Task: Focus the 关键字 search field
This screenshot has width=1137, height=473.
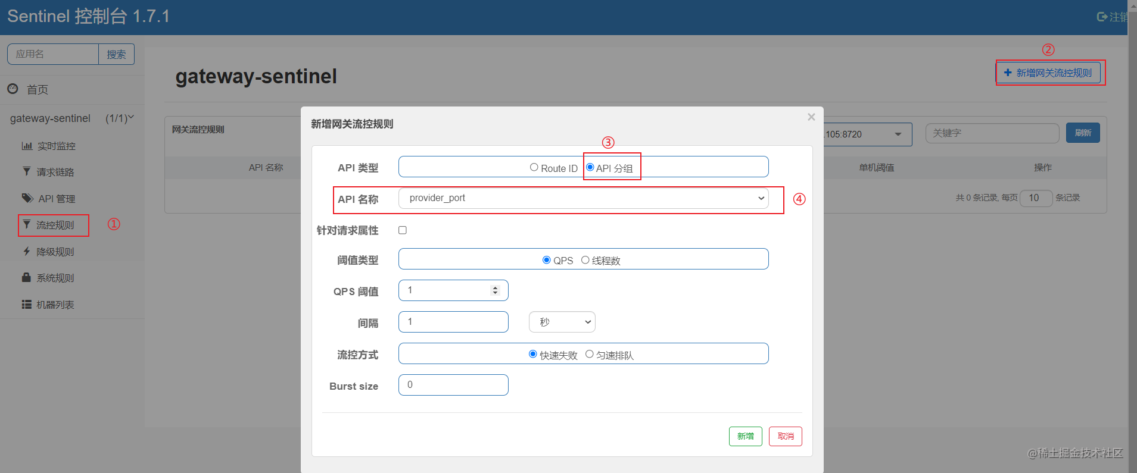Action: 992,133
